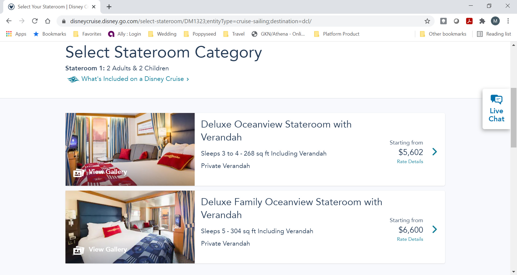Open the Extensions puzzle icon

coord(482,21)
